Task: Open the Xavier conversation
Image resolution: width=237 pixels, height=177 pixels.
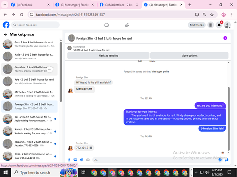Action: click(x=29, y=131)
